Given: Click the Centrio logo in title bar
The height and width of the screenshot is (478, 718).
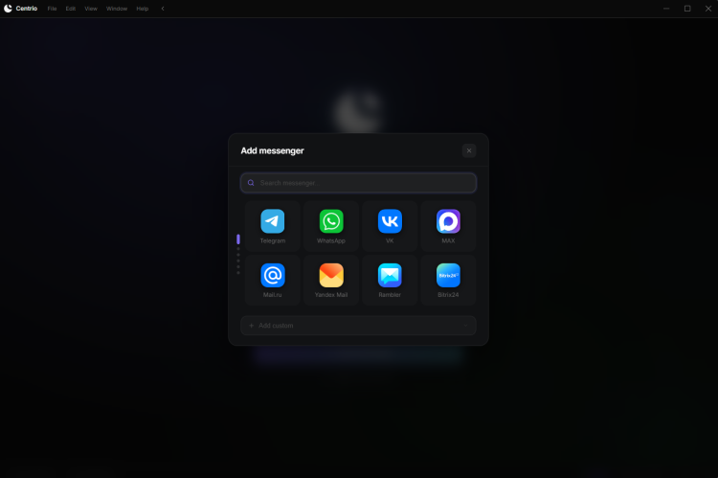Looking at the screenshot, I should tap(8, 9).
